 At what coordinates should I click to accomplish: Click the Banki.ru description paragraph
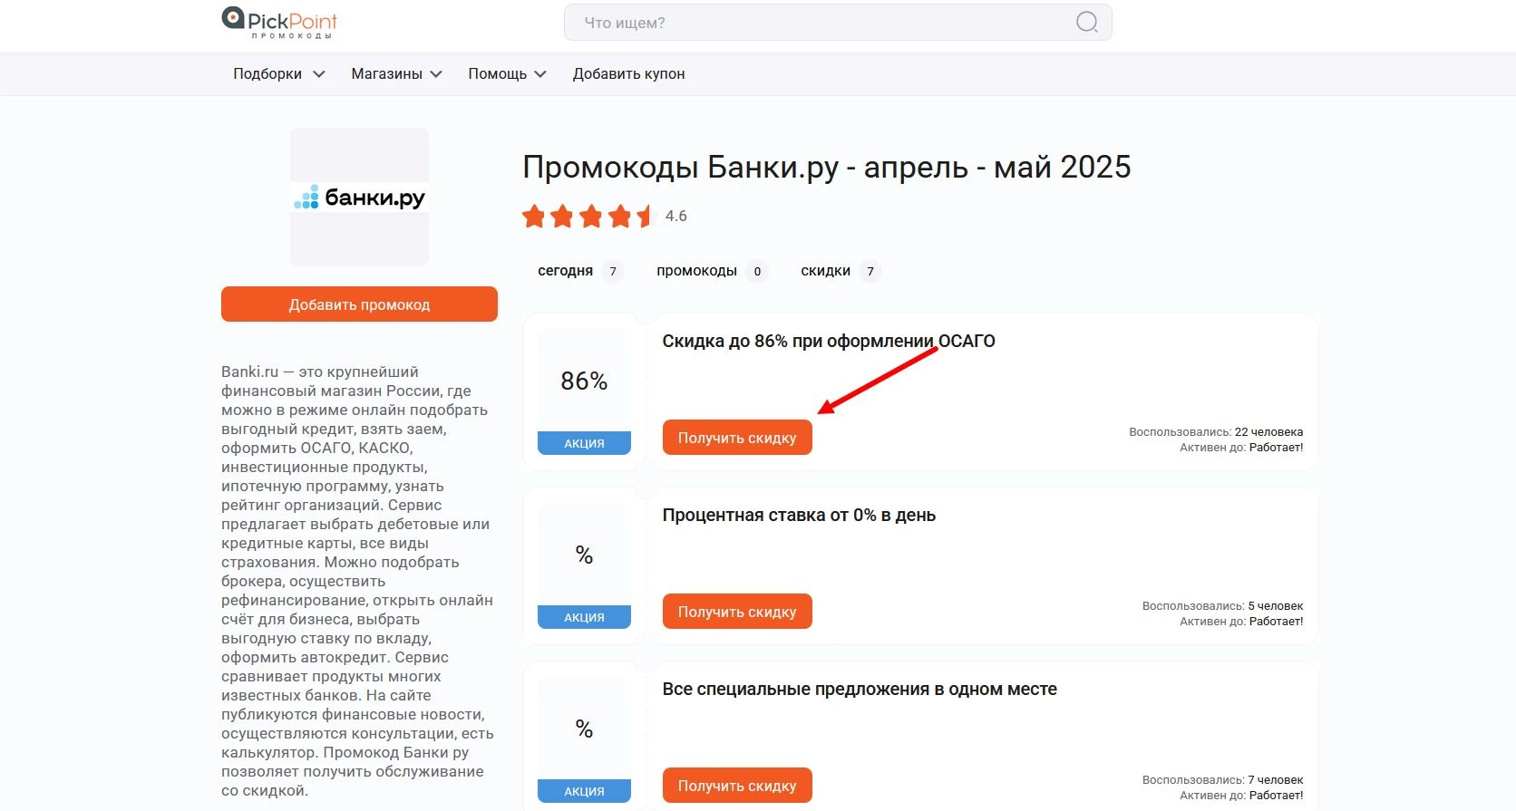[x=357, y=581]
